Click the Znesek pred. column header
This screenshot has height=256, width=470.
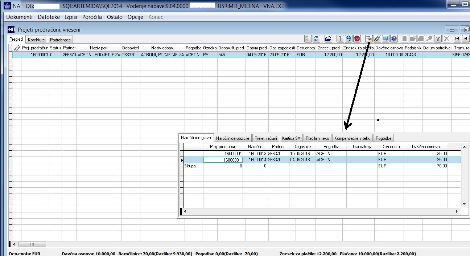pos(329,48)
